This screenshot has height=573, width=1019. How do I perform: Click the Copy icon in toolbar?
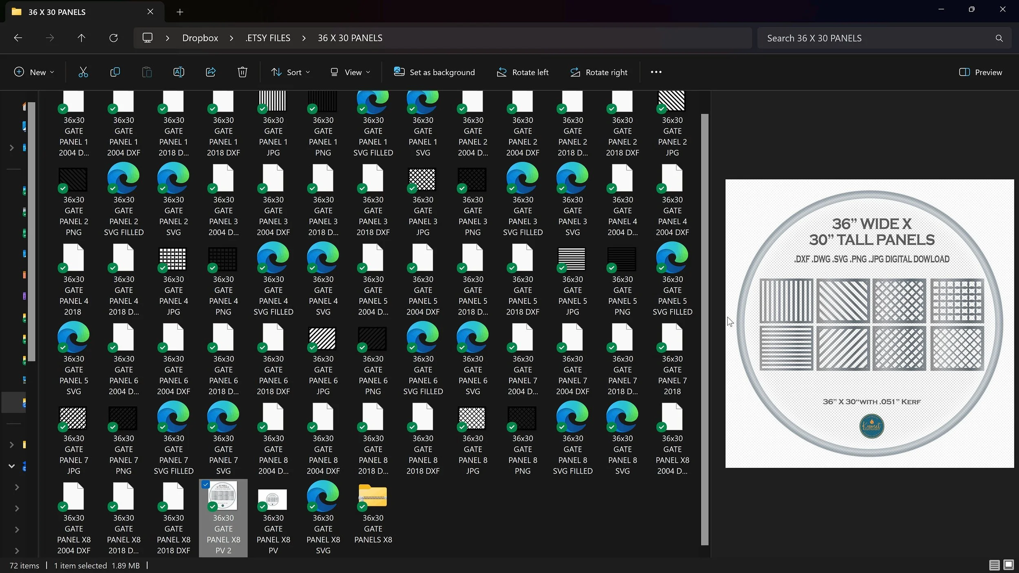115,72
